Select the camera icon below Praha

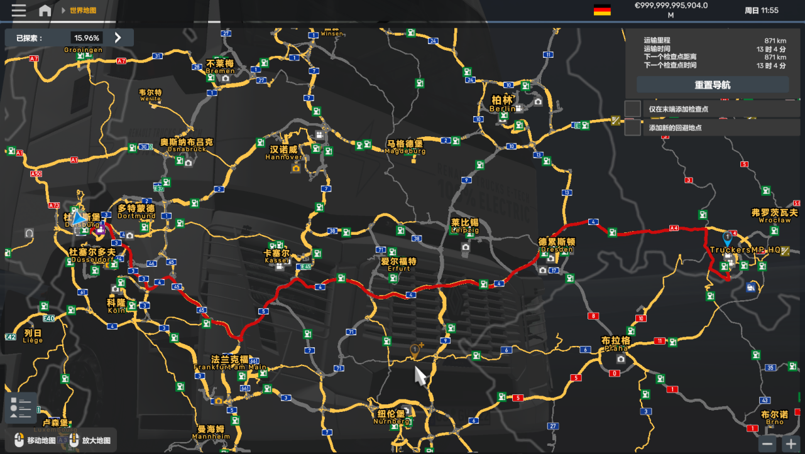click(621, 359)
